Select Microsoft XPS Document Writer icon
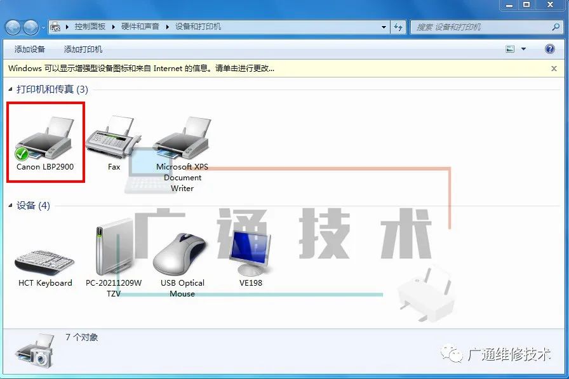Screen dimensions: 569x379 pyautogui.click(x=182, y=138)
